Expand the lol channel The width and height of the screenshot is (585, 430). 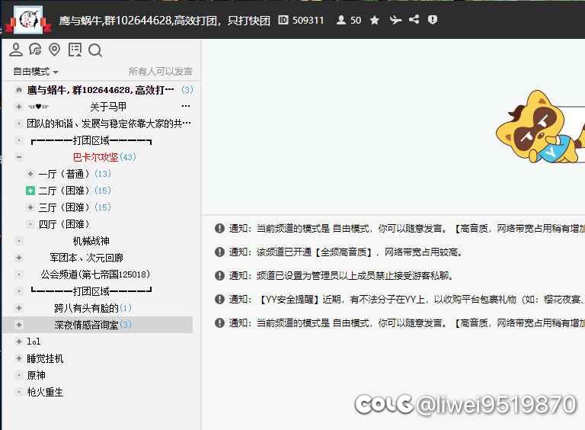click(x=18, y=342)
